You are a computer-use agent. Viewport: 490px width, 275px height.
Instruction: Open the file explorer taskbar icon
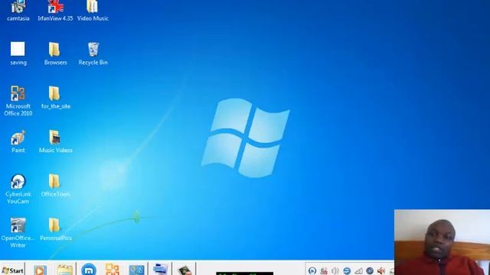pos(64,270)
